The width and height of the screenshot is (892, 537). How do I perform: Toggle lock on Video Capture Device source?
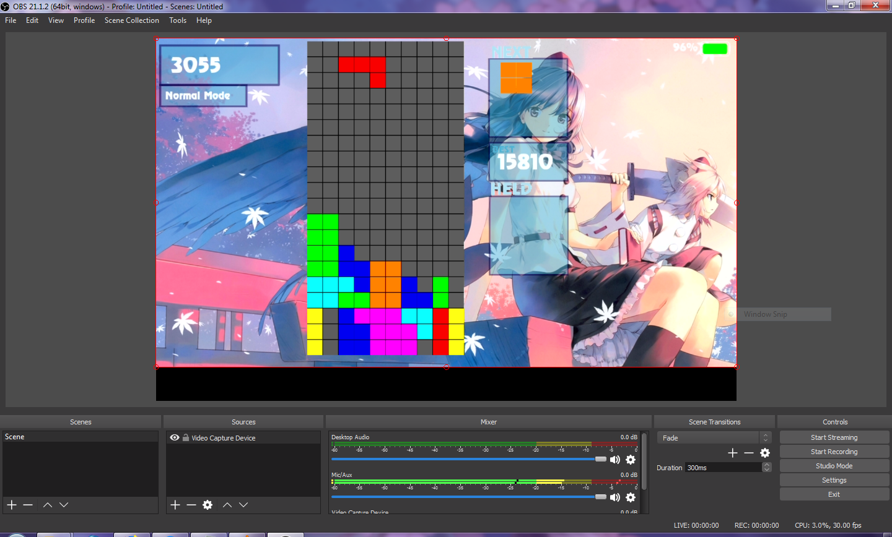coord(186,437)
